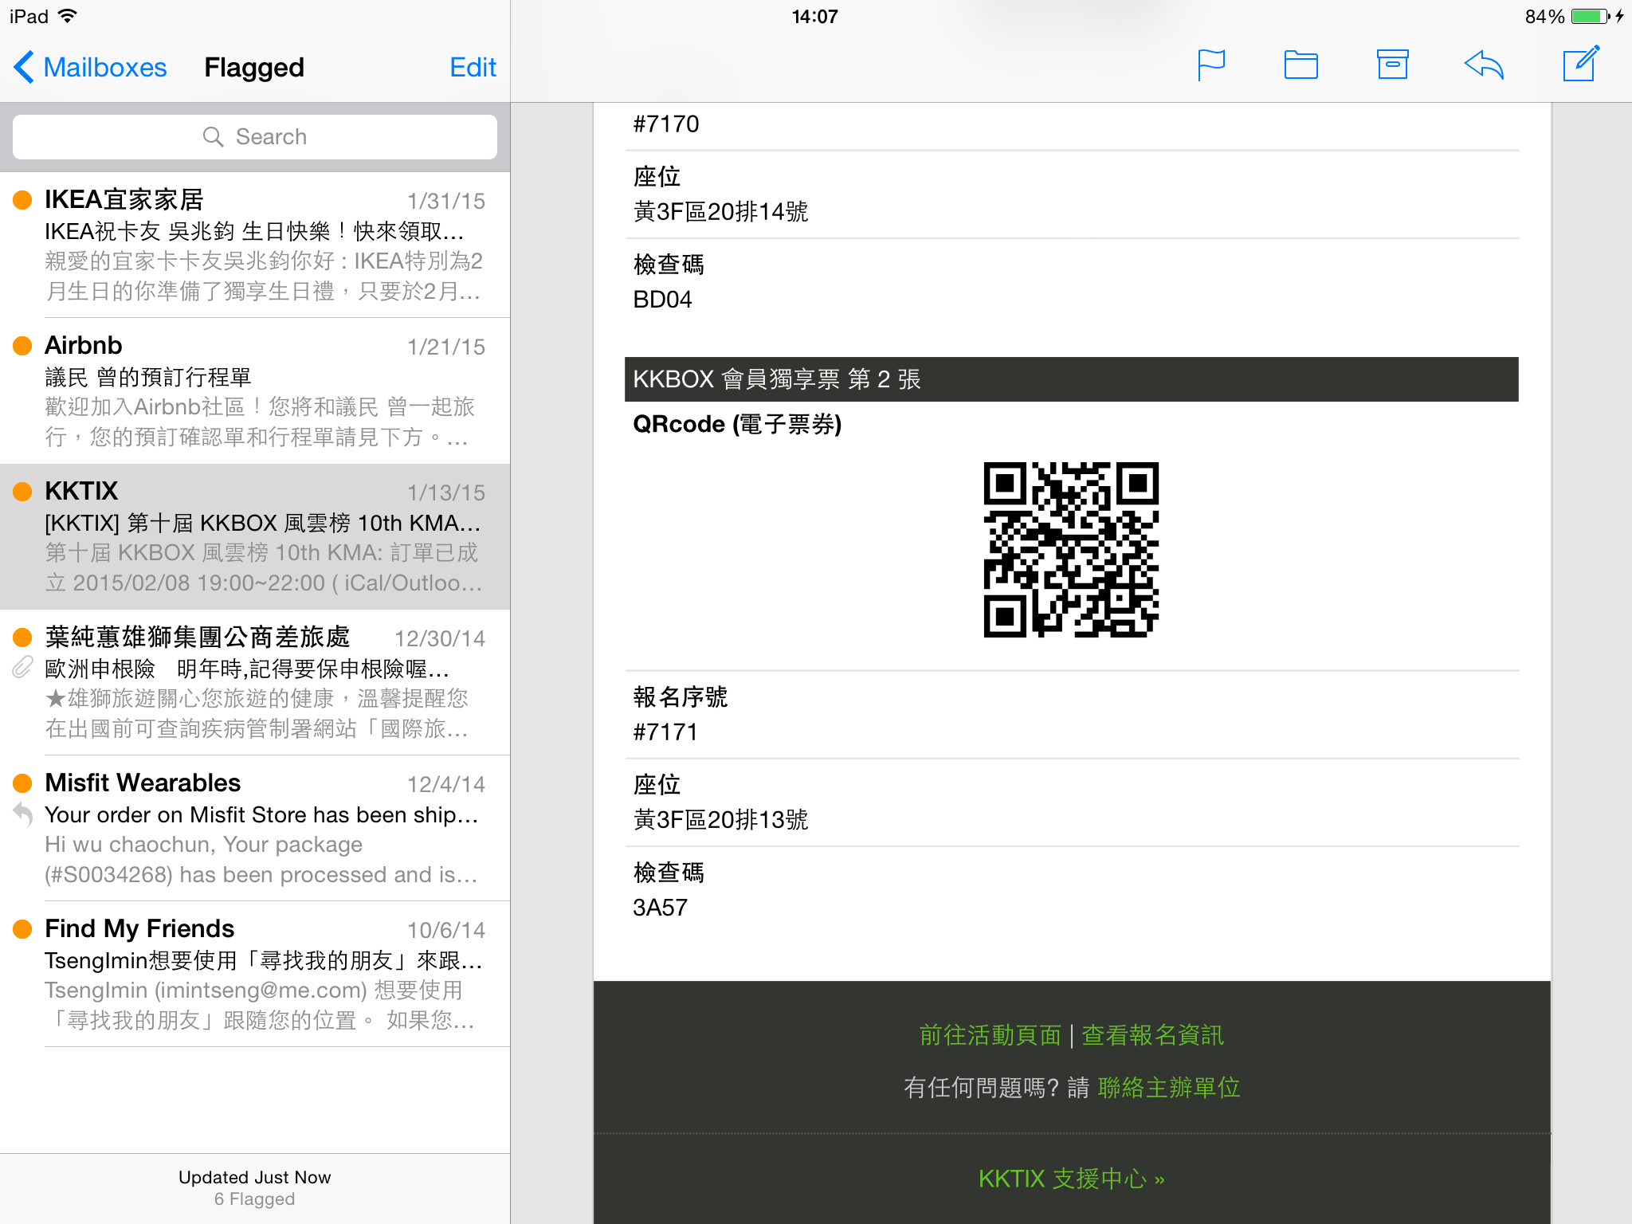Focus the Search field

(x=255, y=136)
